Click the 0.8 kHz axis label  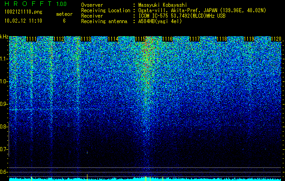pos(4,127)
